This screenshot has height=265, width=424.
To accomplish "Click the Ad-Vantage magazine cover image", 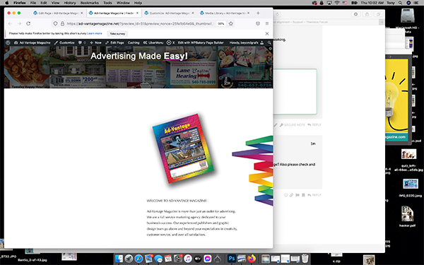I will click(x=183, y=148).
